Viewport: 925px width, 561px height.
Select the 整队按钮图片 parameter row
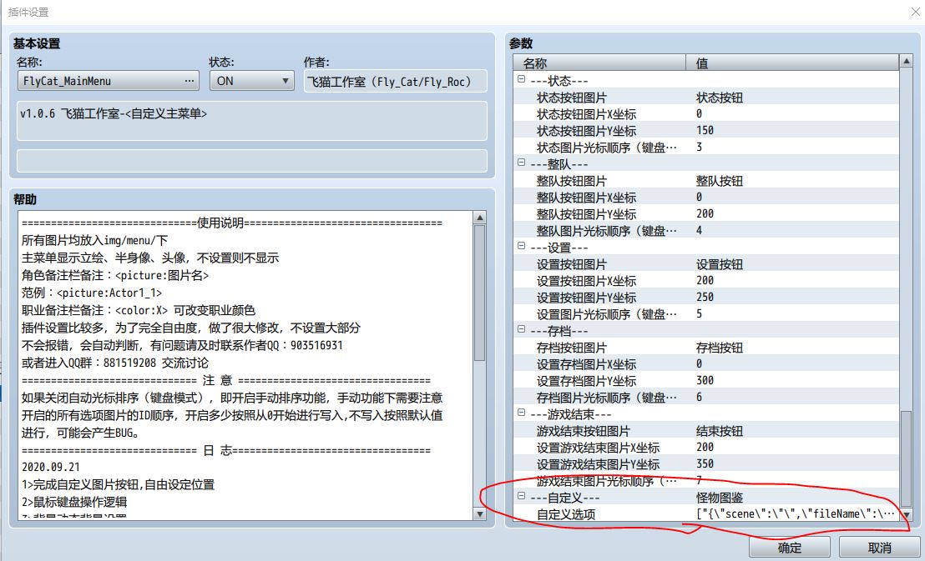pyautogui.click(x=706, y=180)
